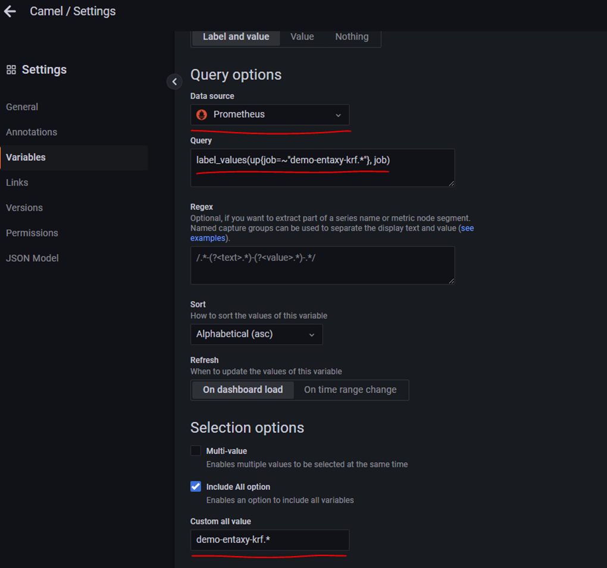Collapse the sidebar with the chevron button
The image size is (607, 568).
click(174, 82)
